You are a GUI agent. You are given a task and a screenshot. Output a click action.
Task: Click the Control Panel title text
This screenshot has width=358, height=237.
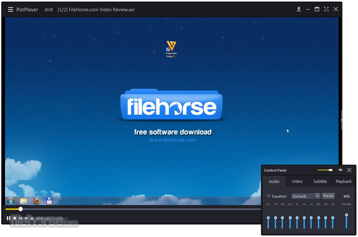coord(275,170)
